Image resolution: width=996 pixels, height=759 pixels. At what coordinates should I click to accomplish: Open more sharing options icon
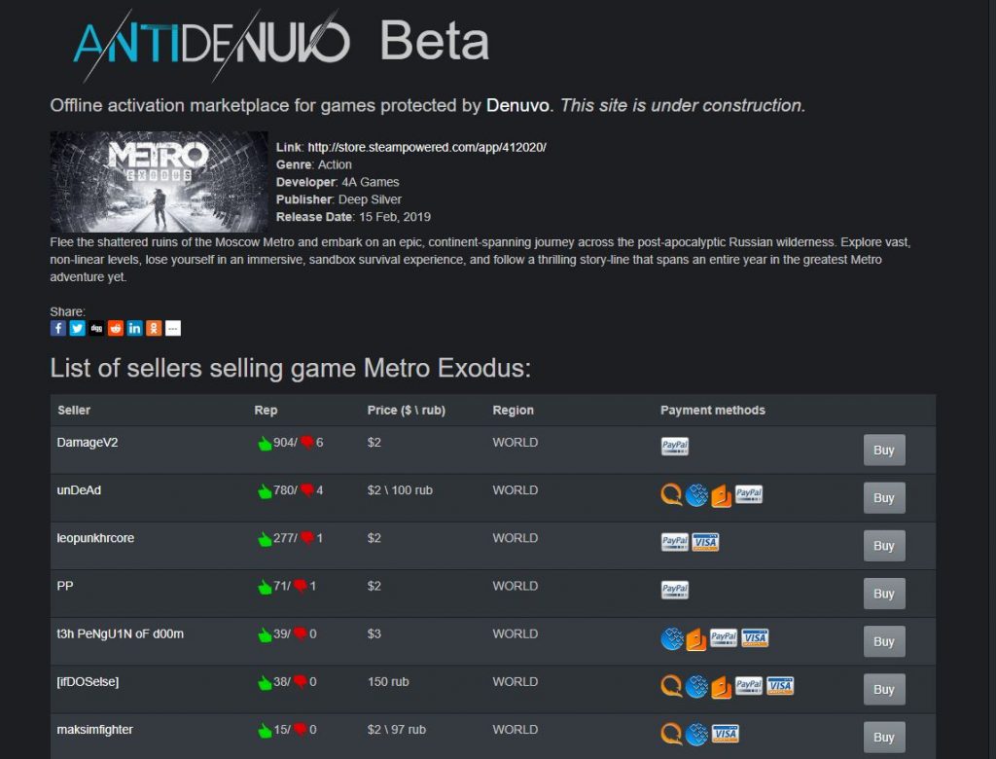coord(173,328)
